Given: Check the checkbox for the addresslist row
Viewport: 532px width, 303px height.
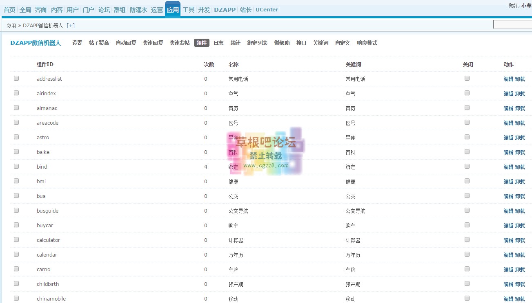Looking at the screenshot, I should tap(16, 78).
